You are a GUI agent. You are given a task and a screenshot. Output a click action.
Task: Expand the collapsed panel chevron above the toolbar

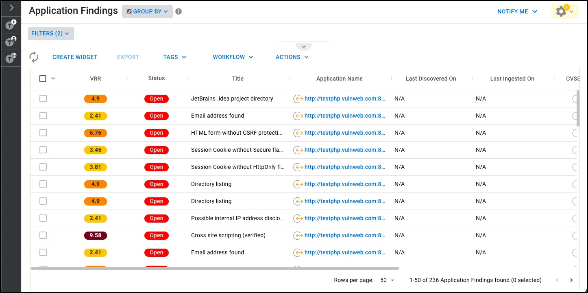pos(303,46)
